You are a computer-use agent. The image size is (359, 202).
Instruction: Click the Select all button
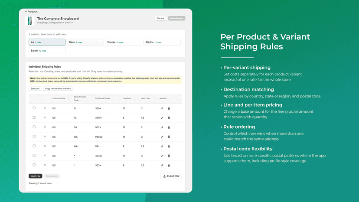click(x=35, y=88)
